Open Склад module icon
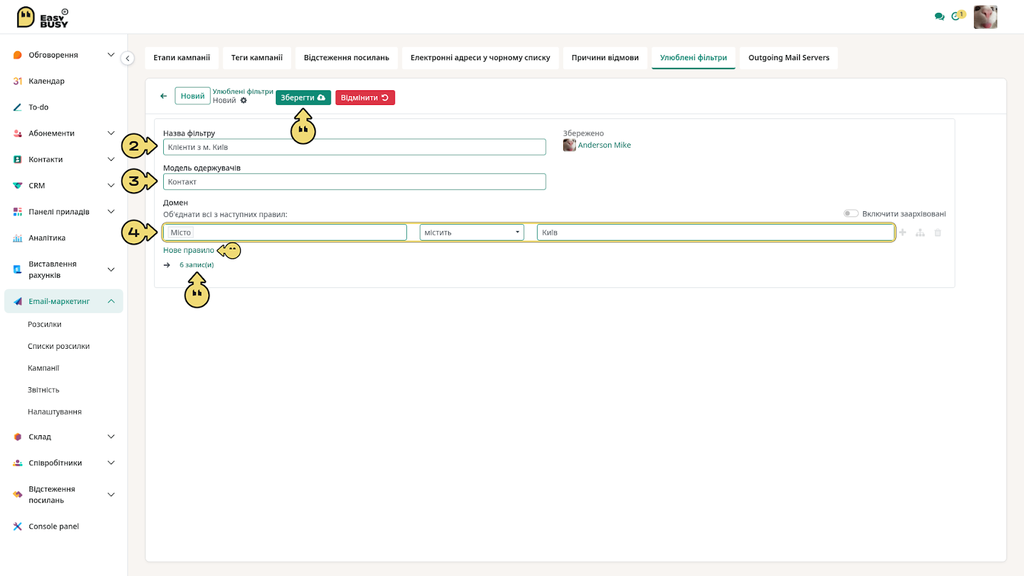The height and width of the screenshot is (576, 1024). (x=17, y=437)
